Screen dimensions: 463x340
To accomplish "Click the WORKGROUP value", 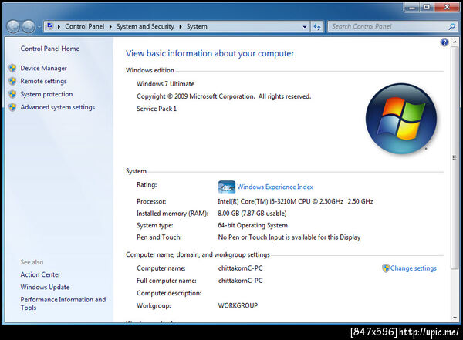I will 238,305.
